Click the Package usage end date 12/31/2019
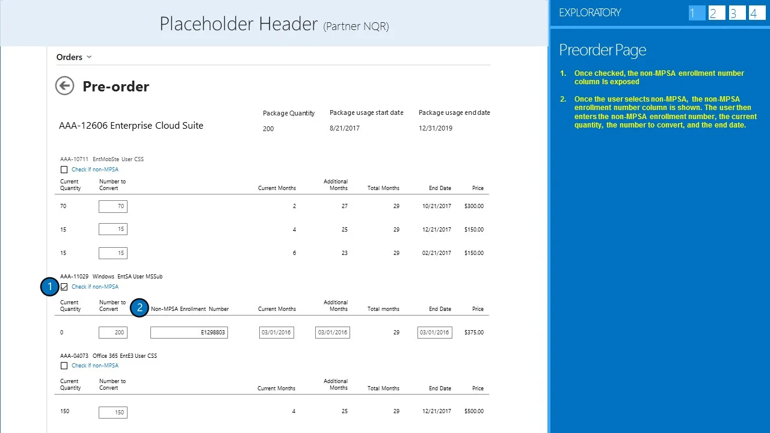 [436, 128]
